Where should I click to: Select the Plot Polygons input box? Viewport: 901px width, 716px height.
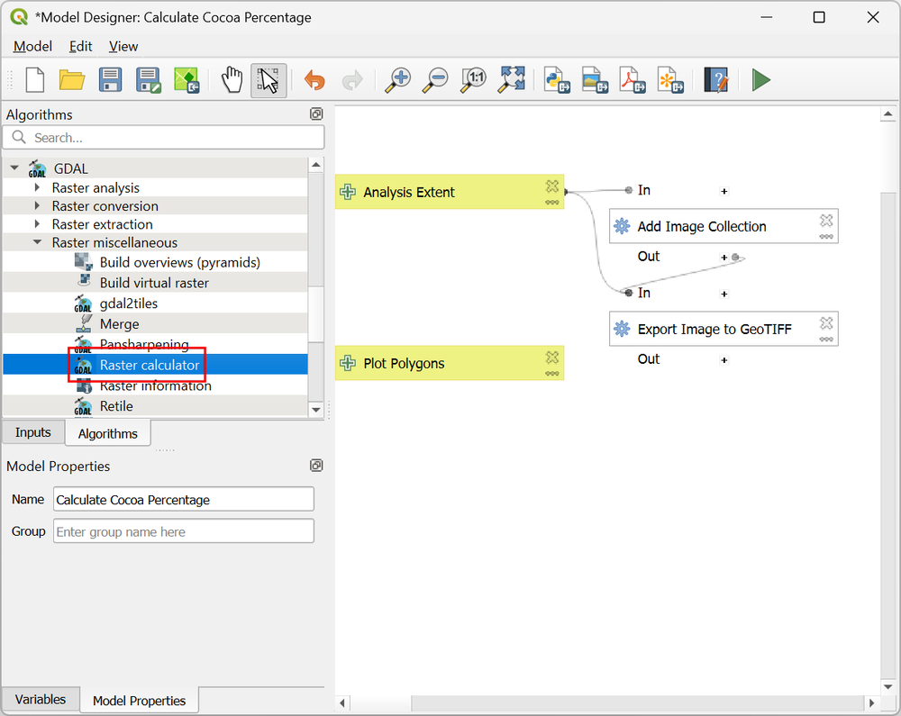pos(450,363)
